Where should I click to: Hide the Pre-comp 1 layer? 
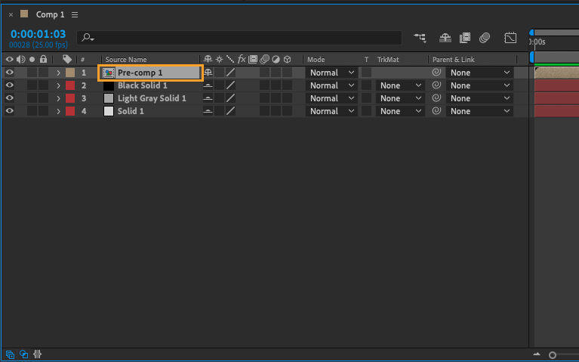click(x=9, y=73)
